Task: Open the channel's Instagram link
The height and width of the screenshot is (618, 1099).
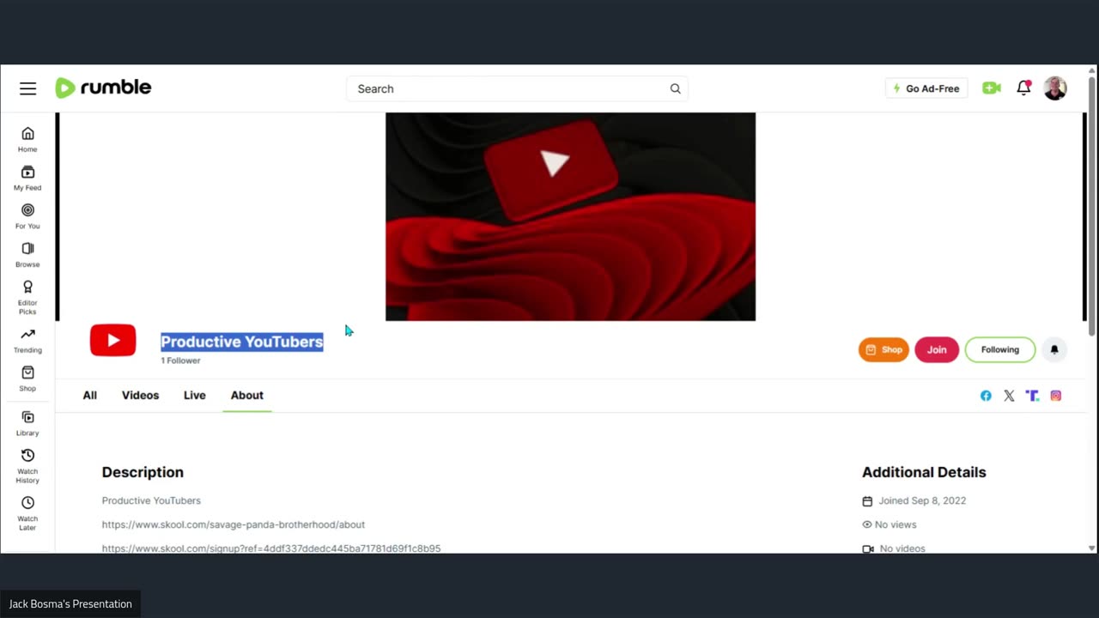Action: (1055, 396)
